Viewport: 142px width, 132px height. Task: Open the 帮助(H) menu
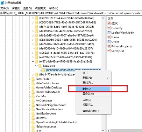click(54, 8)
